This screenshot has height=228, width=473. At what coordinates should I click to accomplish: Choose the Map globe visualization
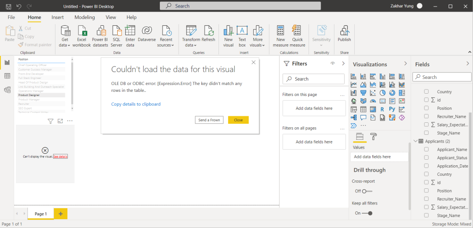click(x=353, y=101)
